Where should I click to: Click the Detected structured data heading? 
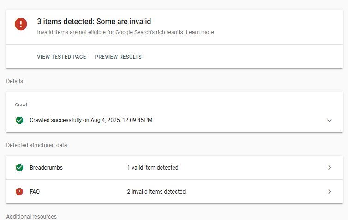click(36, 145)
